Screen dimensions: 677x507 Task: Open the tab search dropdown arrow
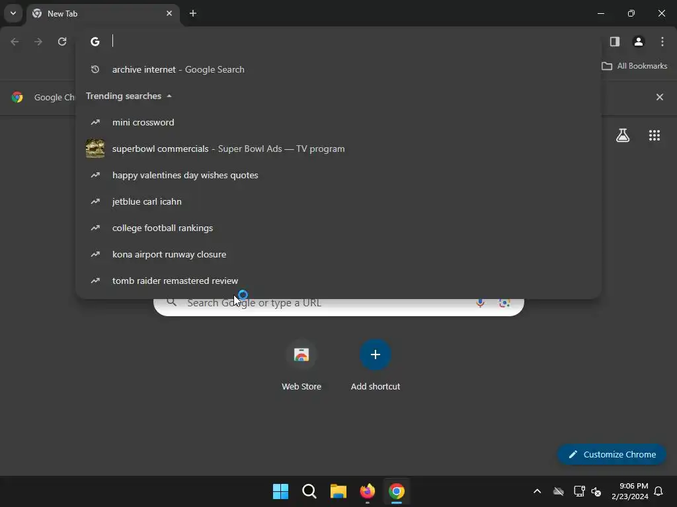pyautogui.click(x=13, y=13)
